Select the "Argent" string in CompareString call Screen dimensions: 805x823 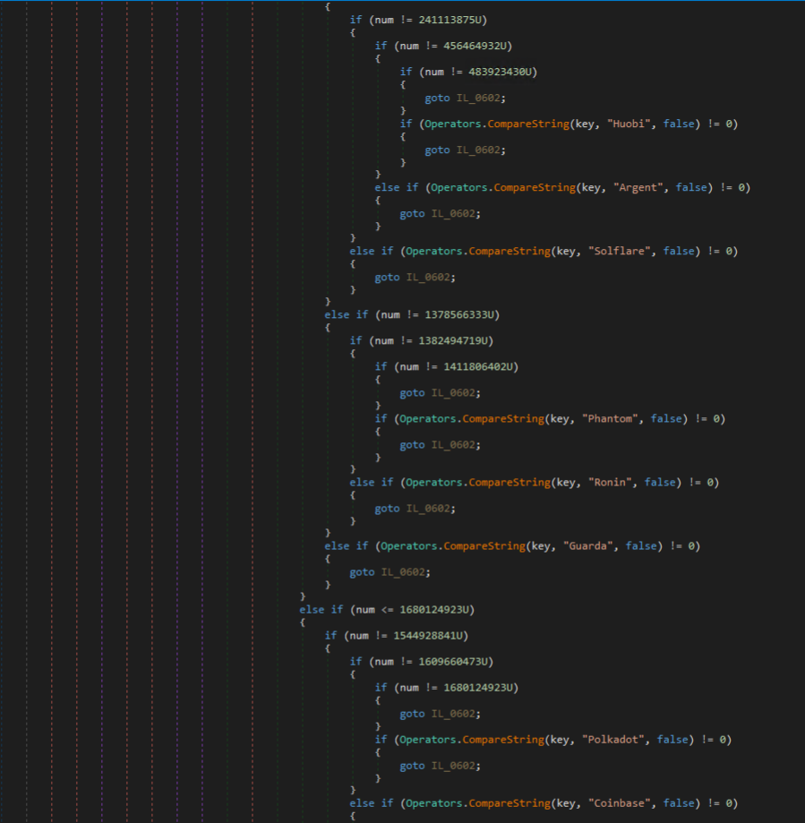638,187
